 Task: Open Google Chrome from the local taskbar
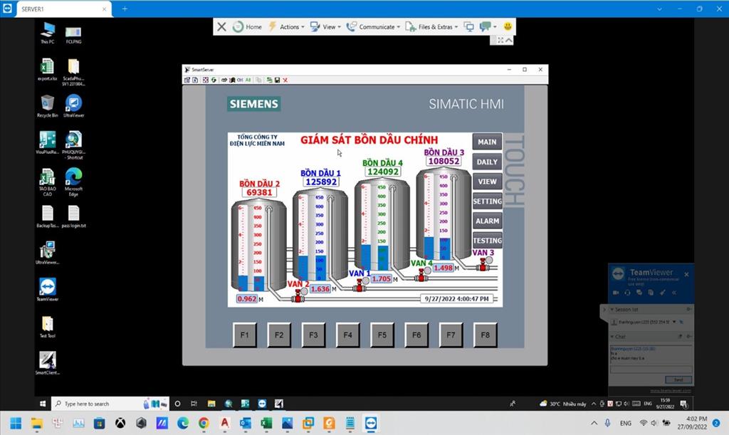pyautogui.click(x=203, y=423)
